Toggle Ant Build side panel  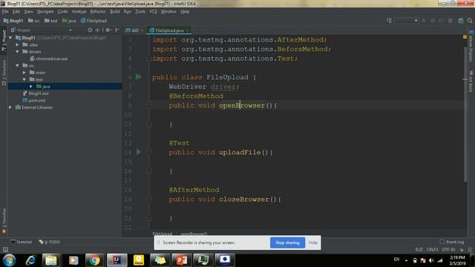pyautogui.click(x=471, y=81)
